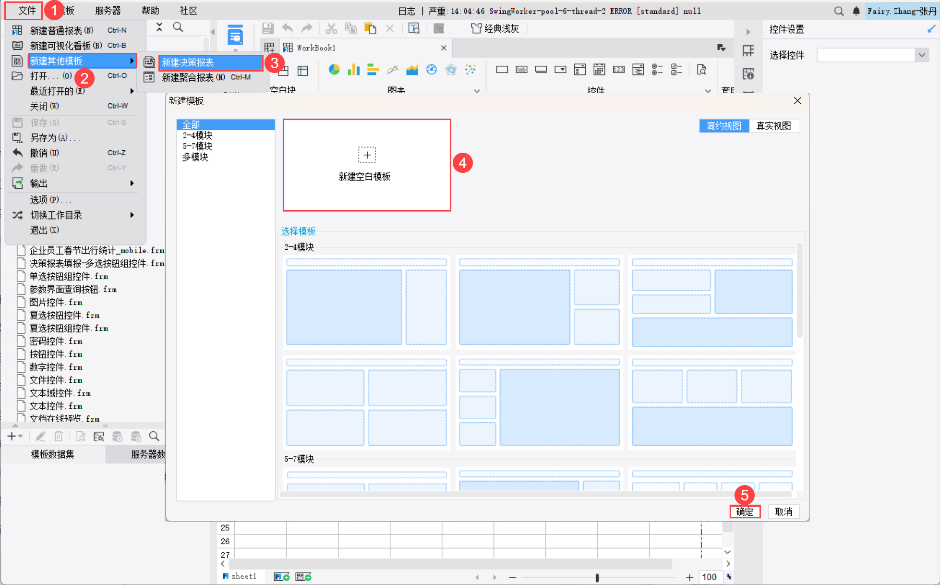
Task: Click the cut scissors icon
Action: 331,29
